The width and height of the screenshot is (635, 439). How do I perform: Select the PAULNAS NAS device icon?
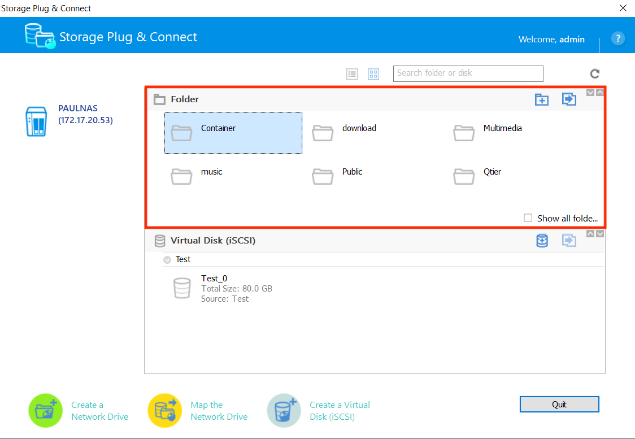coord(36,121)
